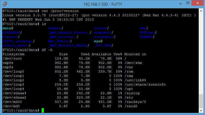
Task: Click 'cat /proc/version' command text
Action: [x=60, y=11]
